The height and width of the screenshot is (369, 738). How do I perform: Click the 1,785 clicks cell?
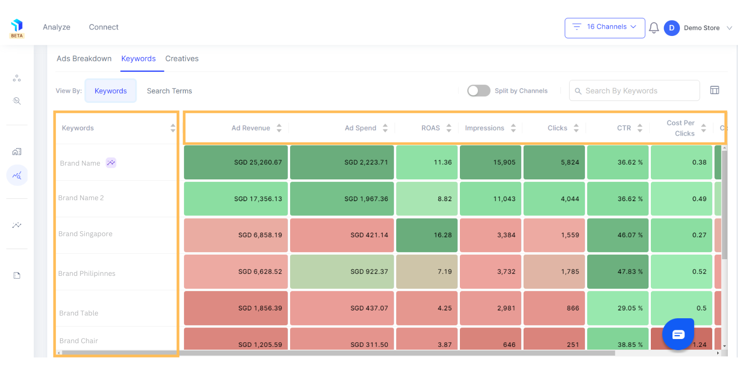click(x=554, y=272)
